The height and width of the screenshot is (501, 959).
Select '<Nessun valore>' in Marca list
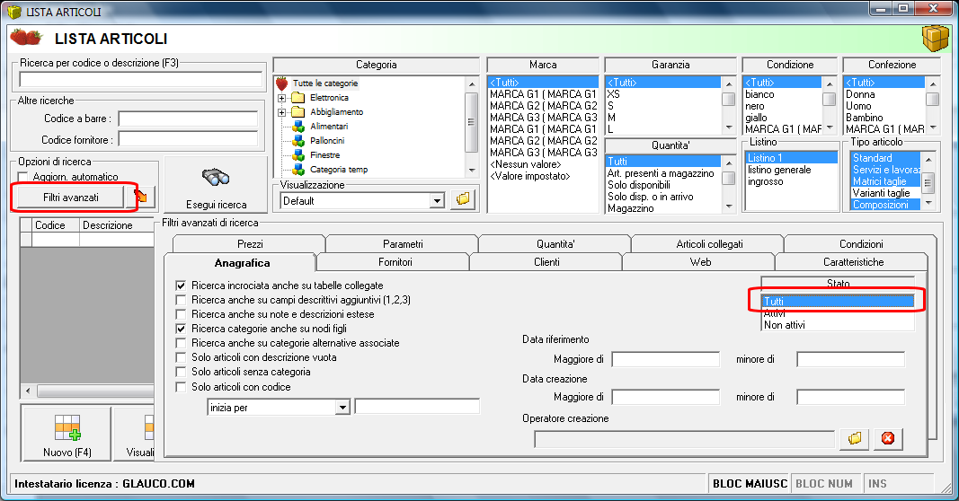click(543, 164)
